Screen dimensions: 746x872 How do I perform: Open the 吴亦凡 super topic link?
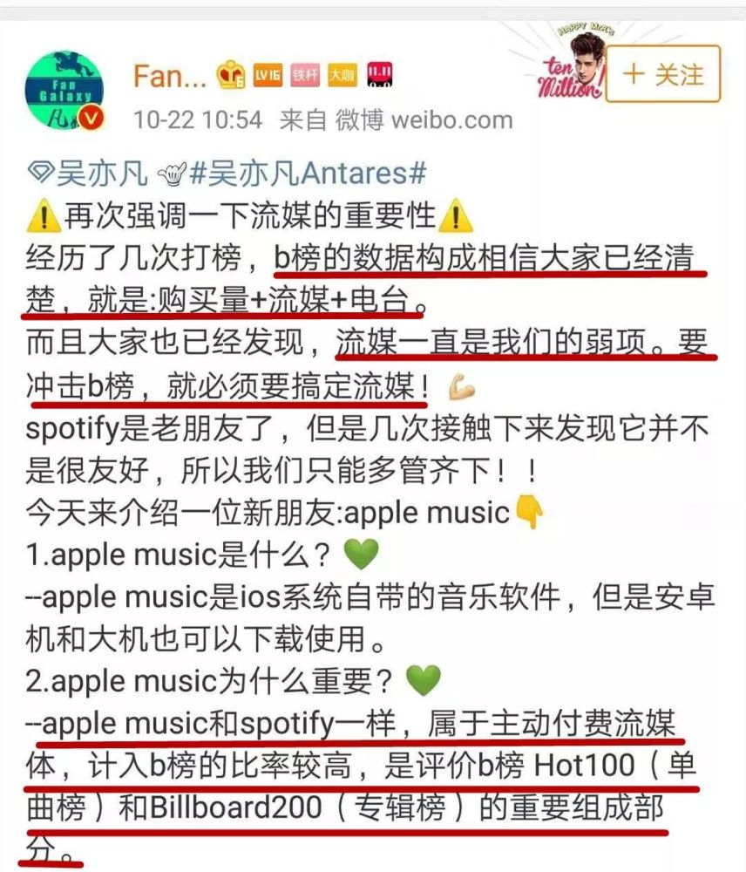pyautogui.click(x=102, y=174)
